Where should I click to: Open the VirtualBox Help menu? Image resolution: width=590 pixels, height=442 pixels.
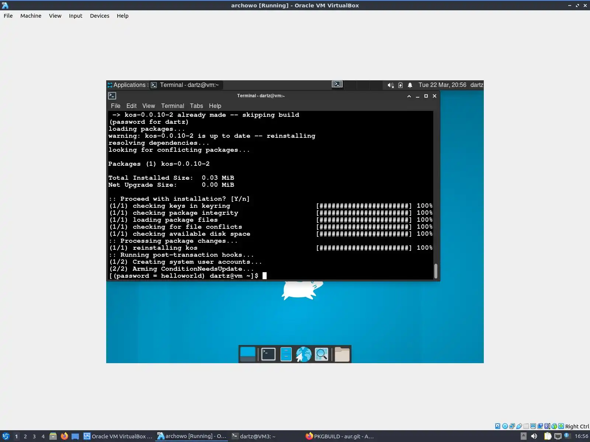pos(123,16)
